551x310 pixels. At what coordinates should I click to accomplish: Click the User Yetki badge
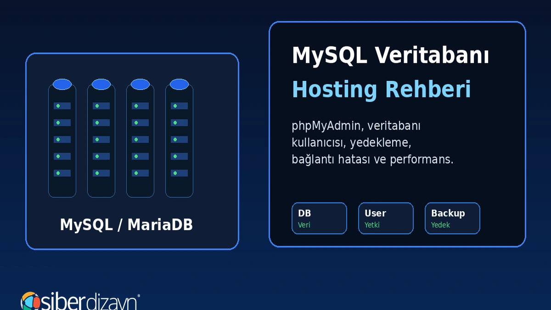click(386, 218)
